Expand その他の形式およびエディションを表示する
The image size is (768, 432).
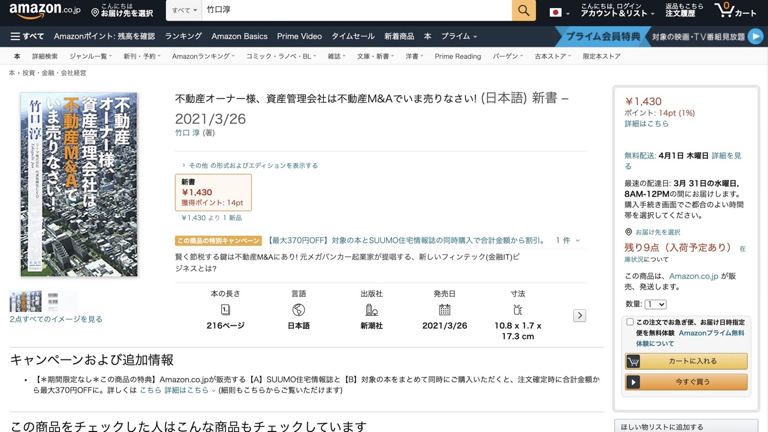pos(250,165)
